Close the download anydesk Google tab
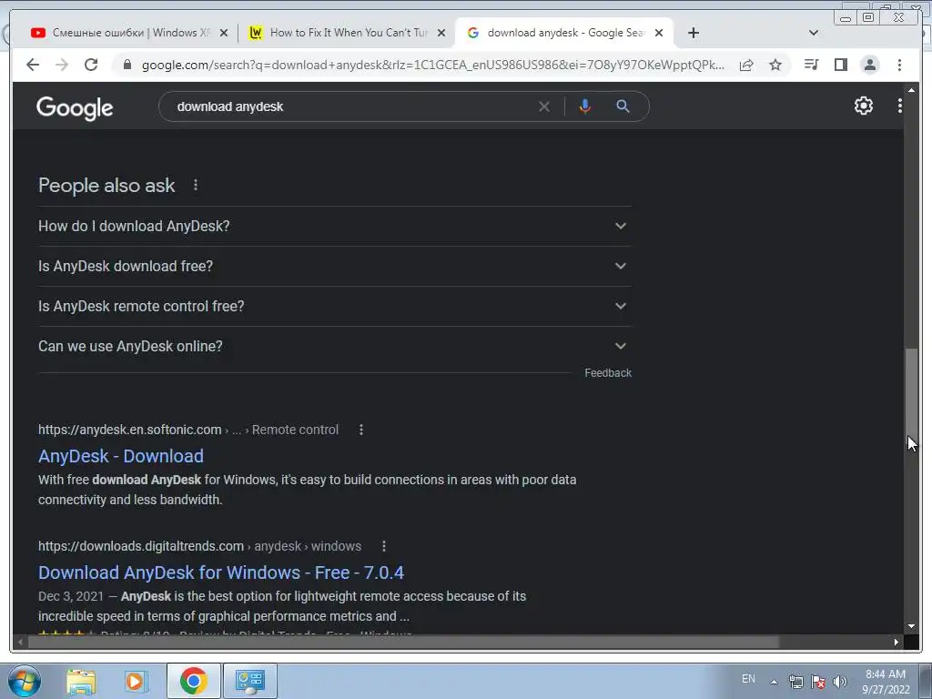This screenshot has height=699, width=932. pos(659,33)
